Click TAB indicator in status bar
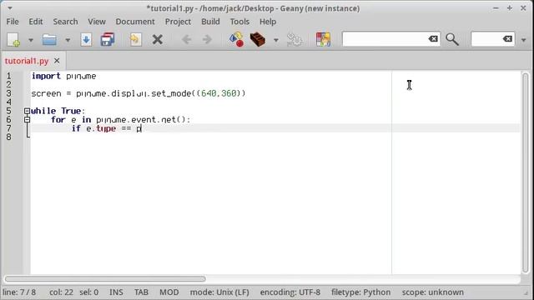Viewport: 534px width, 300px height. tap(141, 292)
